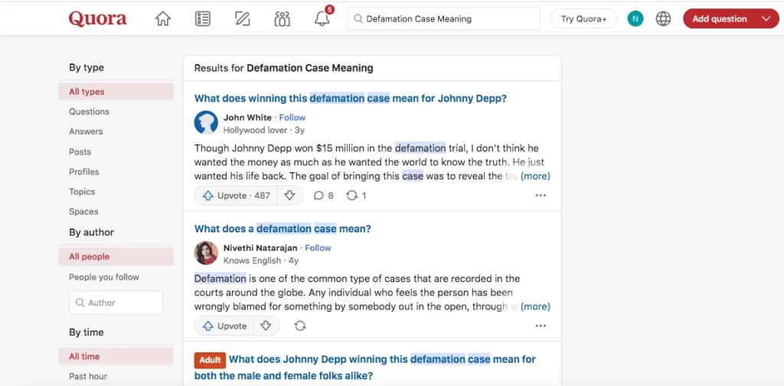Upvote John White's answer
Image resolution: width=784 pixels, height=386 pixels.
[x=236, y=196]
